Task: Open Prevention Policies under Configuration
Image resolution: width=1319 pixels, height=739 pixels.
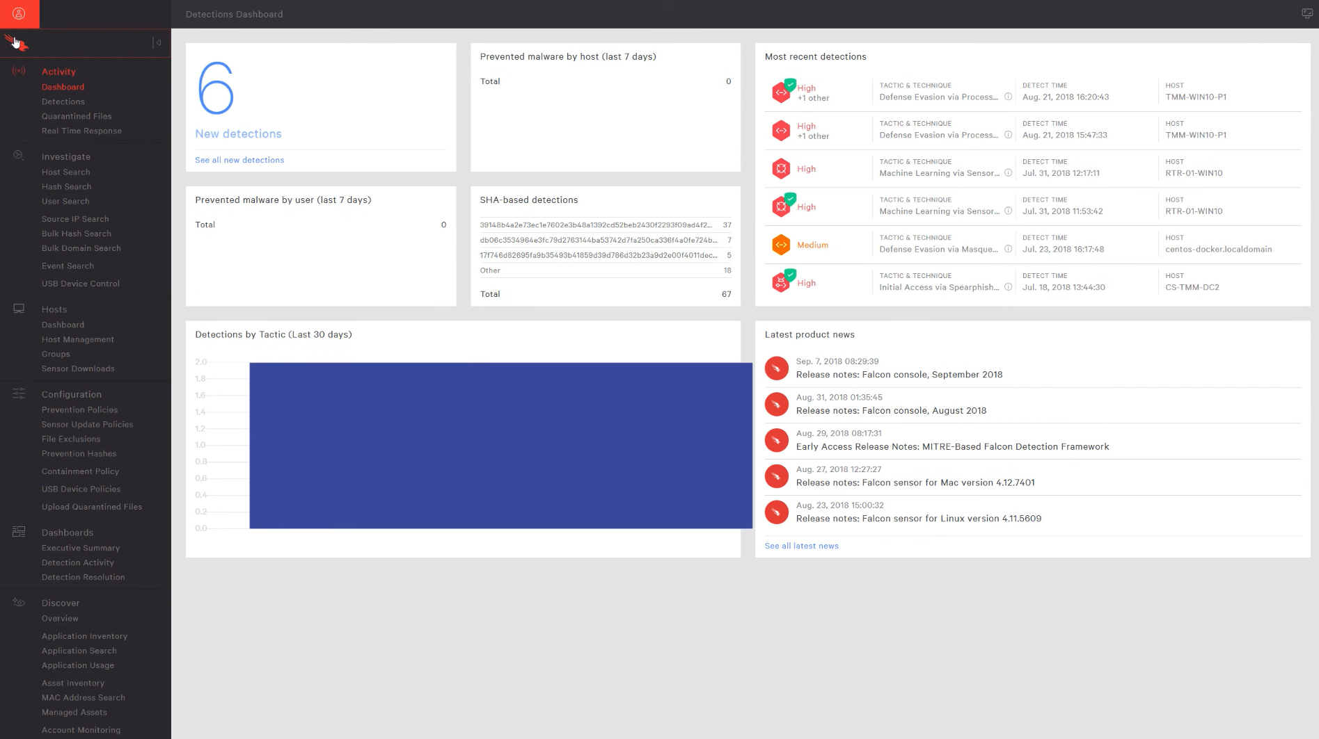Action: tap(79, 409)
